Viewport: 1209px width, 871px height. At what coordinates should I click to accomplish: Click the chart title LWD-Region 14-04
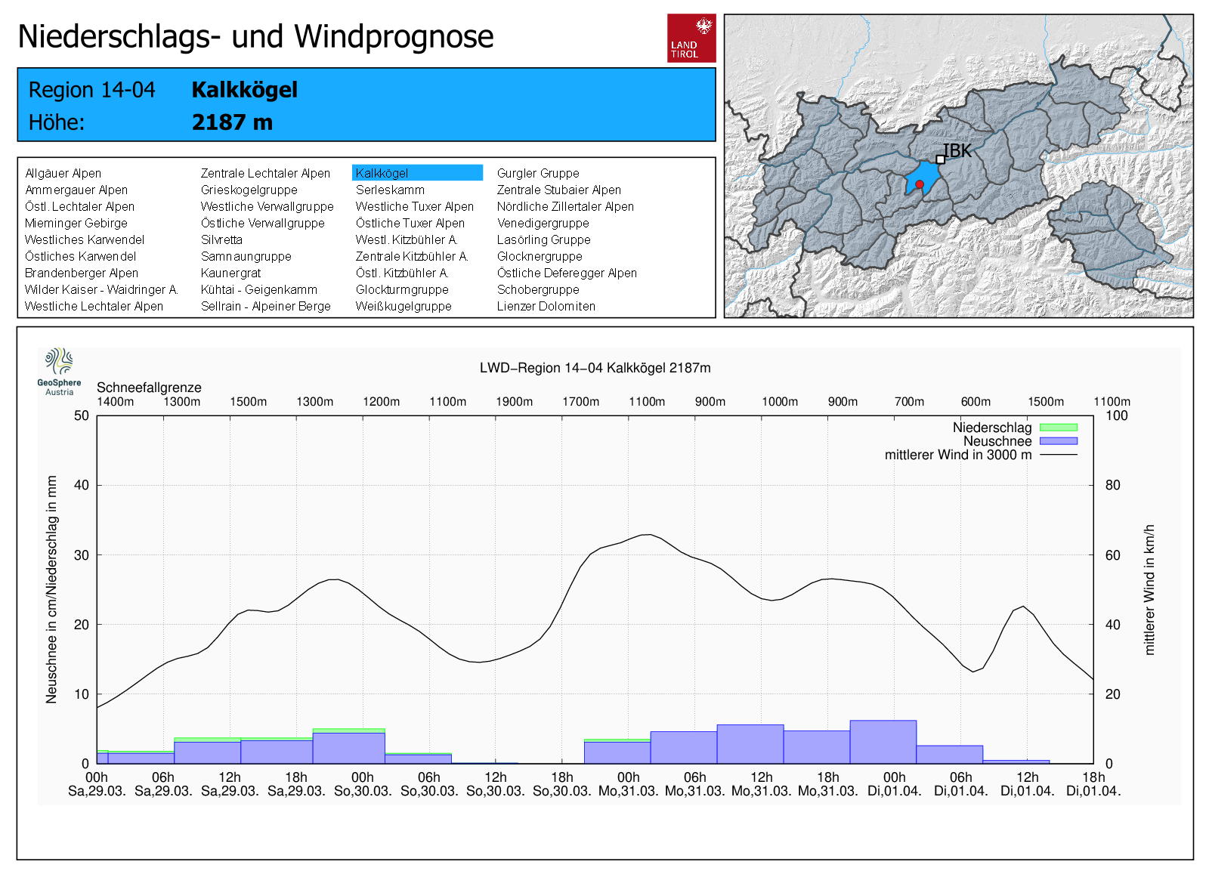pos(595,368)
